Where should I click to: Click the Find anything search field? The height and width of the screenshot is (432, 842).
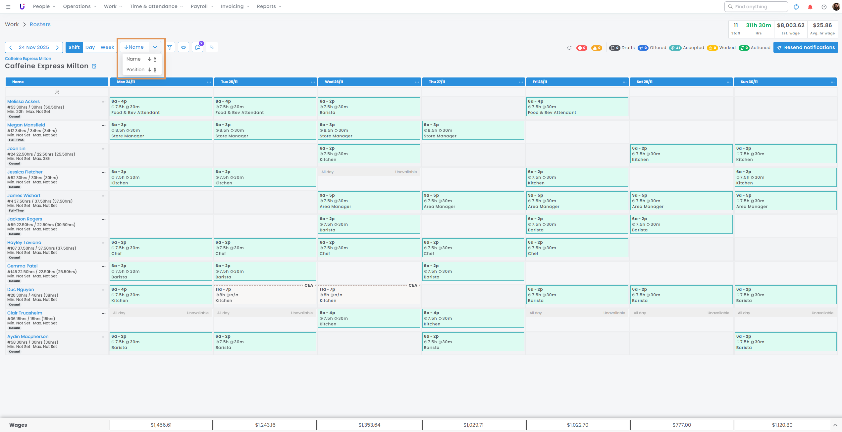pos(756,7)
